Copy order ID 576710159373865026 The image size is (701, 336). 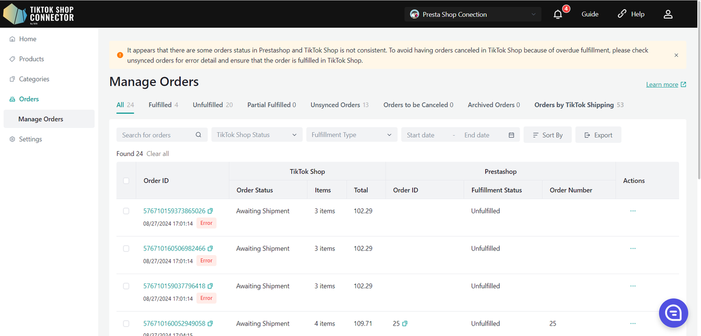[x=210, y=211]
